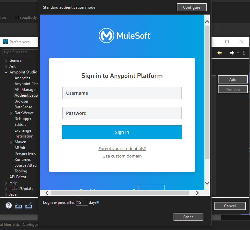Screen dimensions: 250x230
Task: Click the MuleSoft logo
Action: 125,36
